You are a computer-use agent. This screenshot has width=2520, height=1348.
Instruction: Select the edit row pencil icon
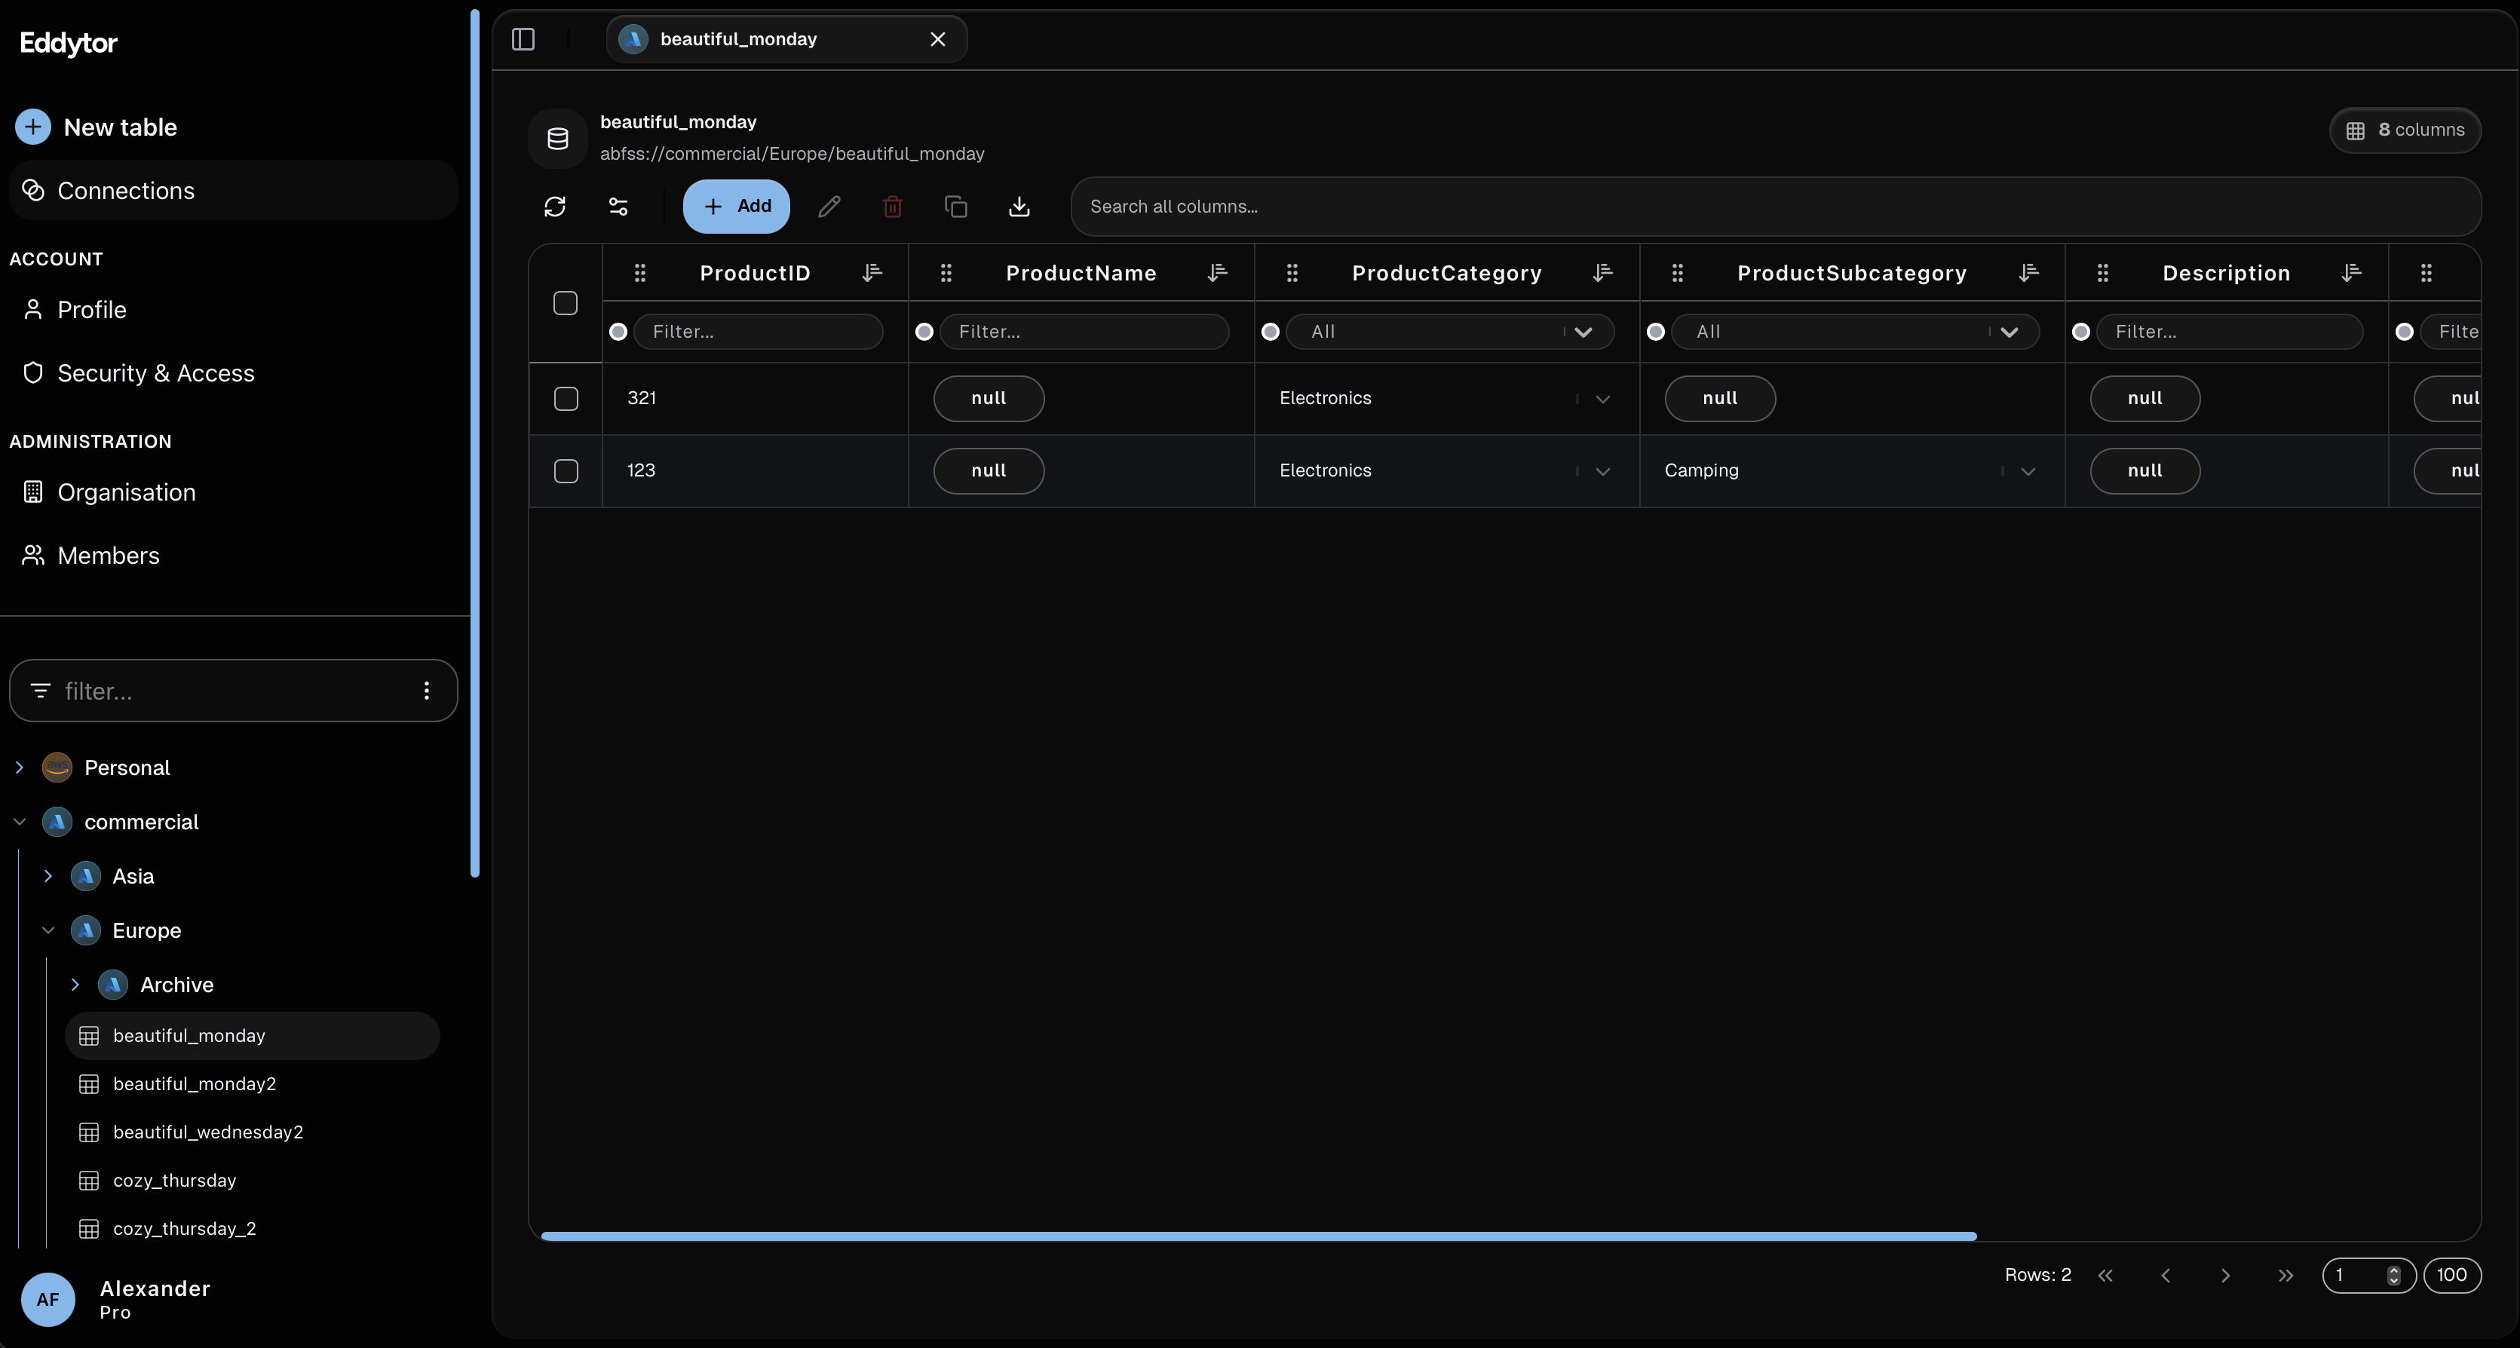829,207
